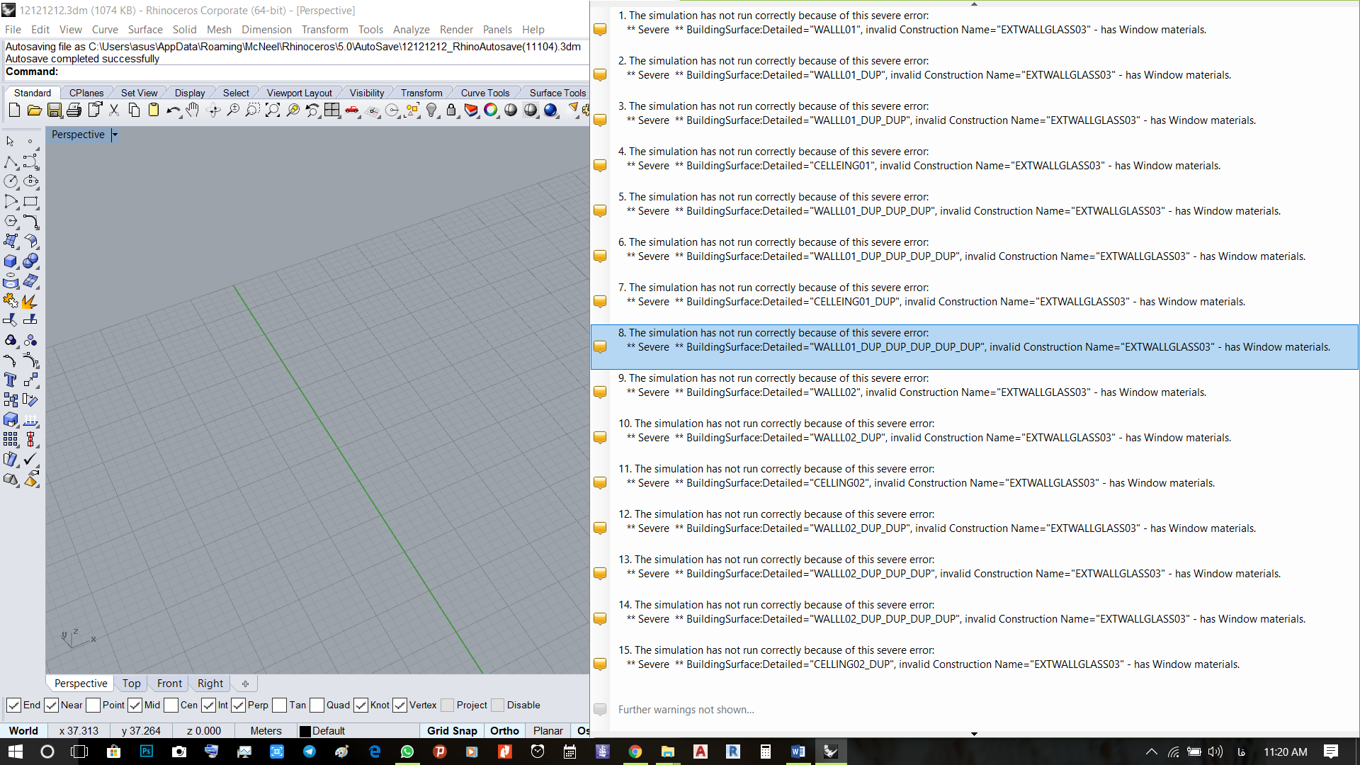The image size is (1360, 765).
Task: Select the Box solid tool in sidebar
Action: coord(11,261)
